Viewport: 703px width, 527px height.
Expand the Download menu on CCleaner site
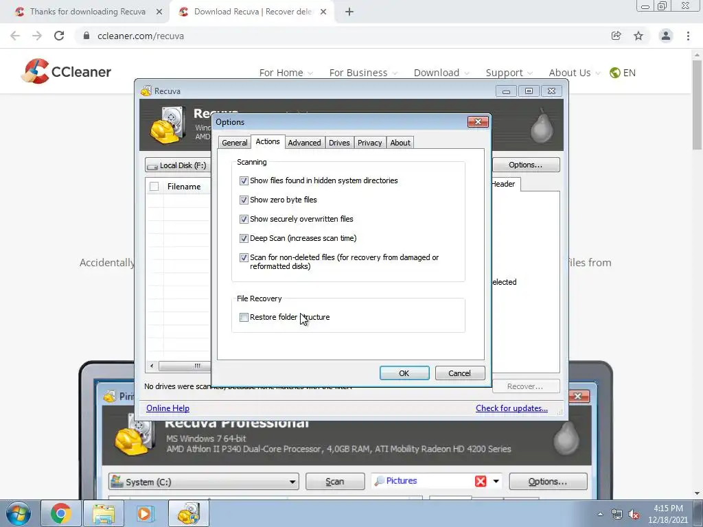(x=441, y=73)
